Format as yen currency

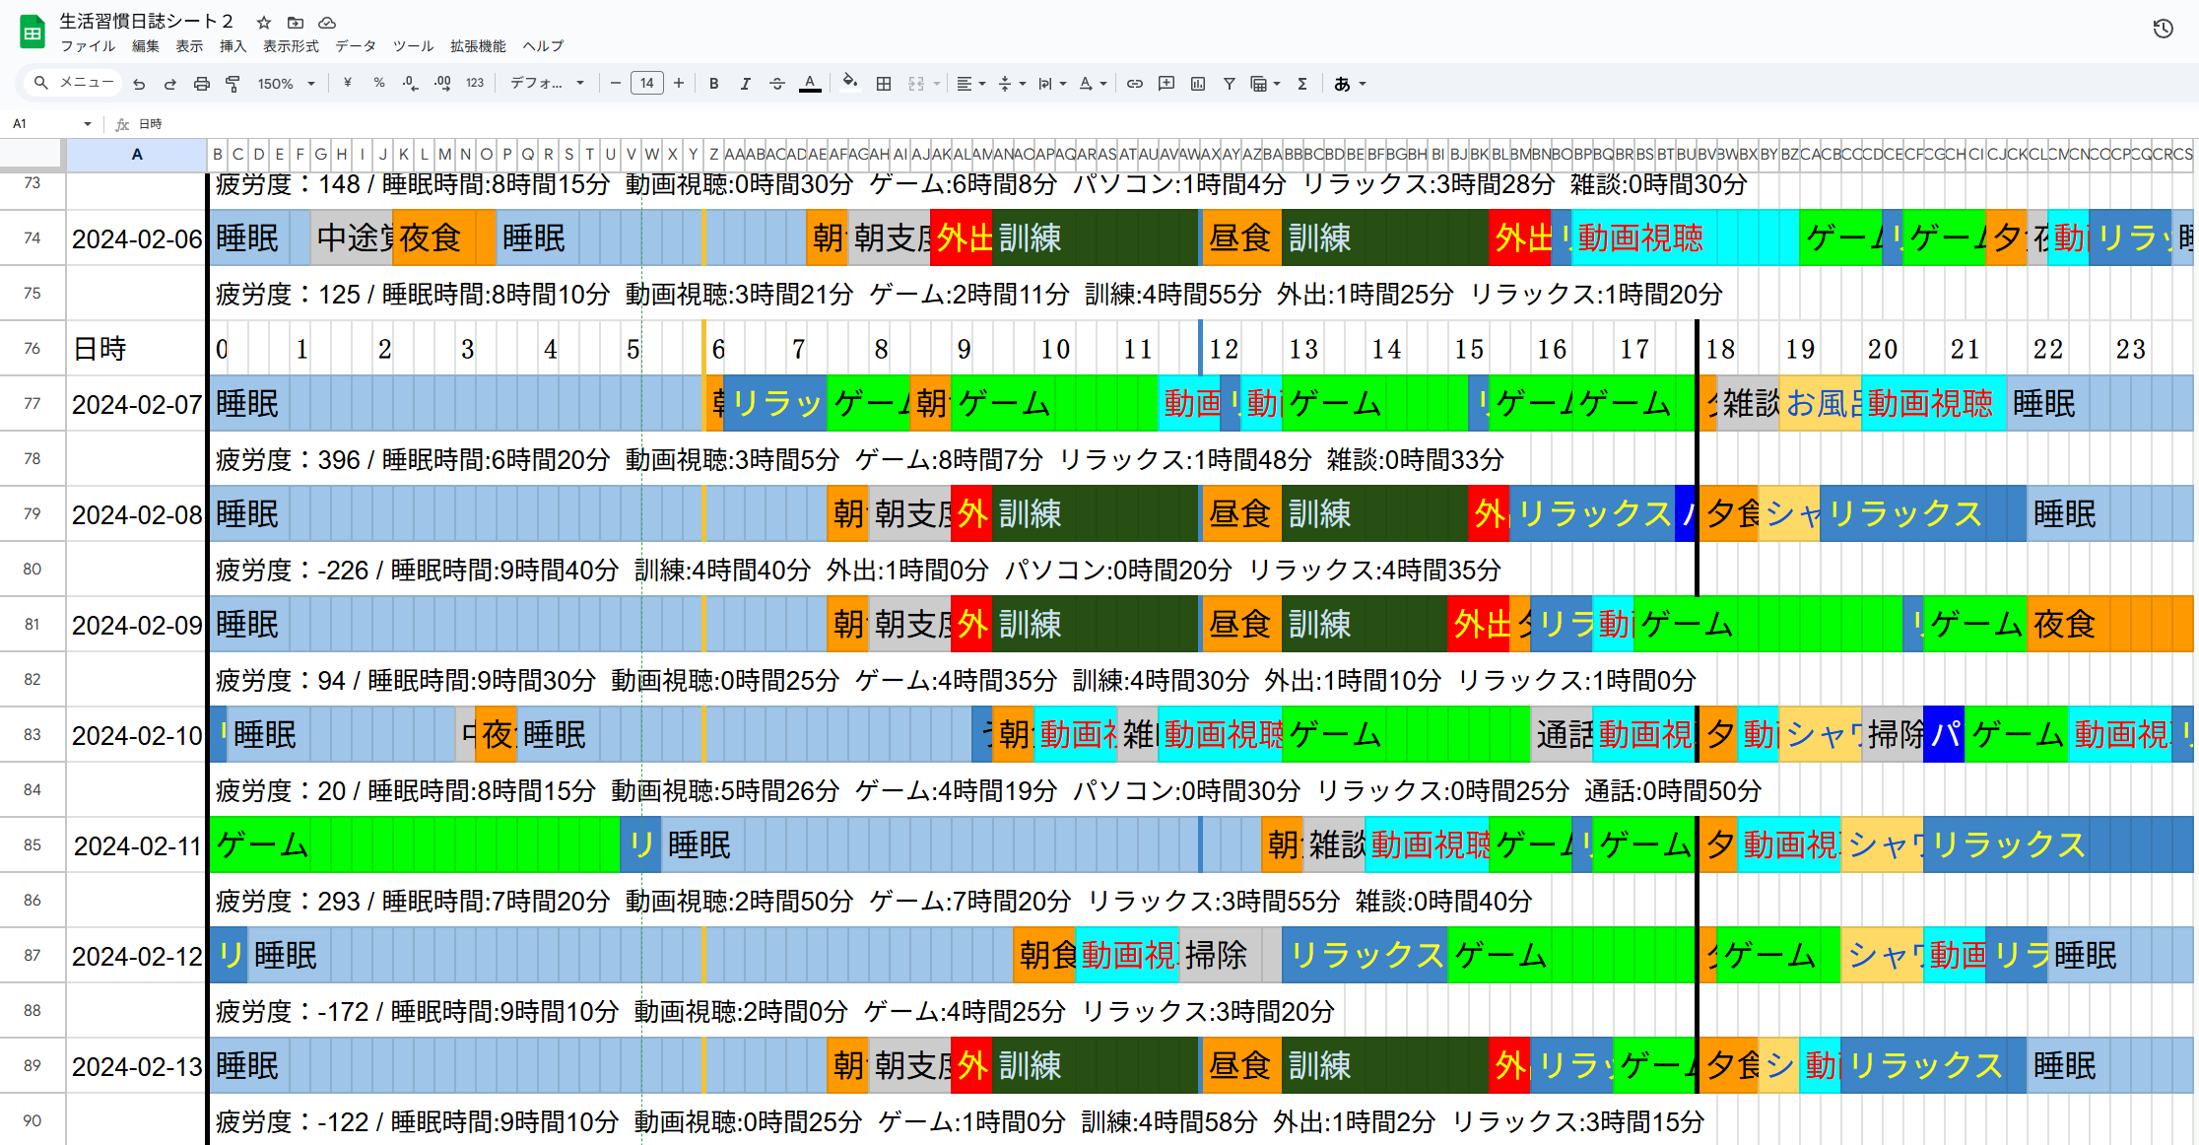tap(347, 84)
